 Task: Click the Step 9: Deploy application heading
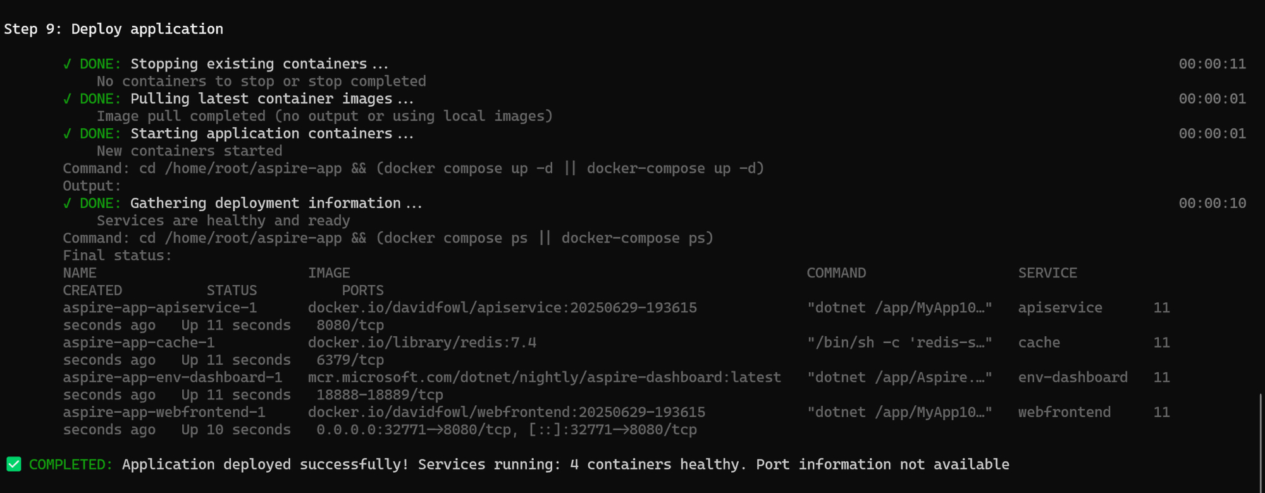click(x=114, y=29)
